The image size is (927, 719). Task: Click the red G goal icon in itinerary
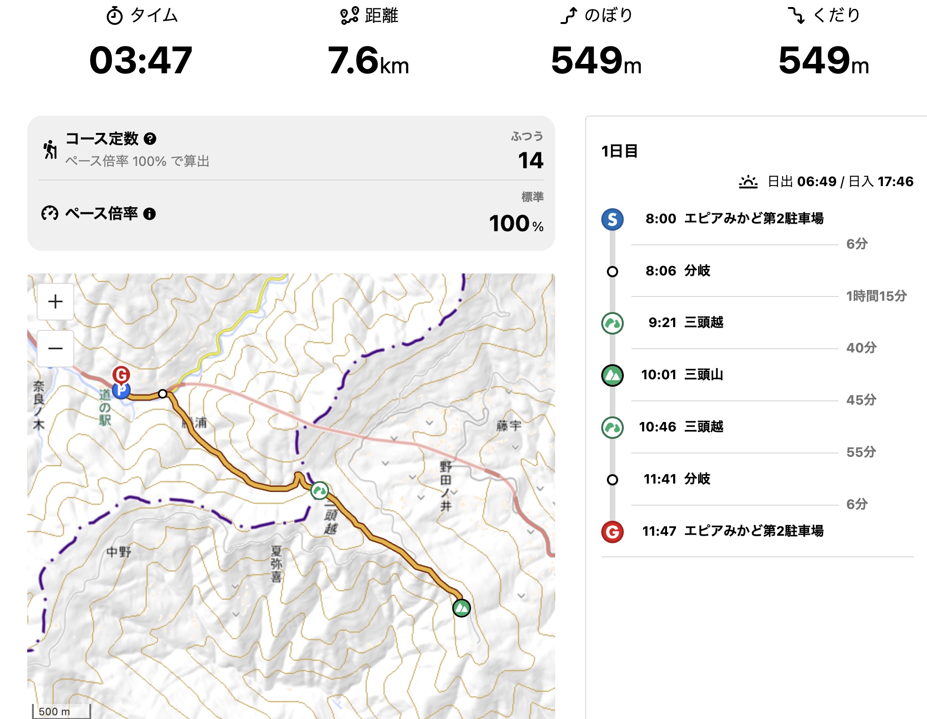(612, 532)
